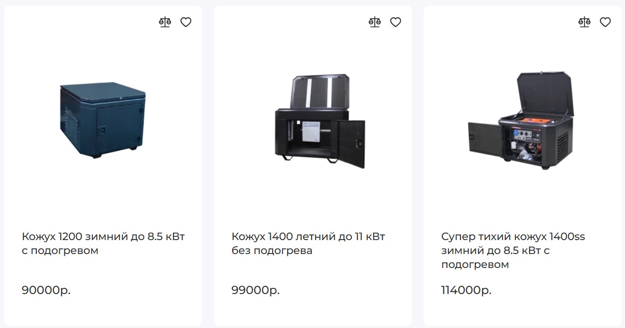Like the Супер тихий кожух 1400ss product

coord(605,22)
